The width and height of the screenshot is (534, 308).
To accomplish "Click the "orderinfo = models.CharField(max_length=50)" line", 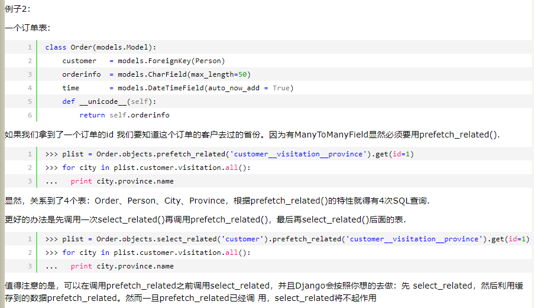I will click(x=156, y=74).
